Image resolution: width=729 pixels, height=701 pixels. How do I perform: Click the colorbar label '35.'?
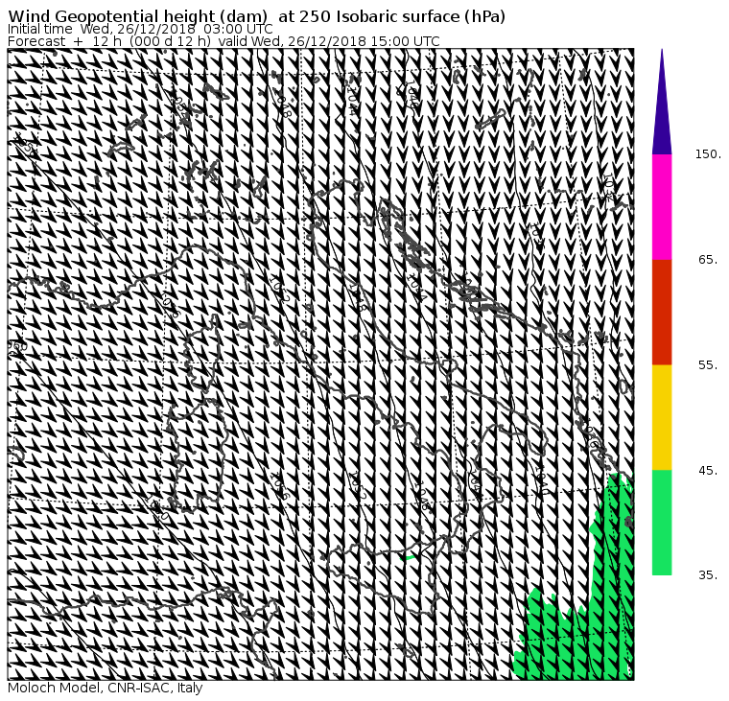point(708,575)
